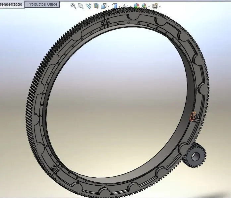Go back with the Previous View icon
Viewport: 231px width, 198px height.
(x=88, y=6)
